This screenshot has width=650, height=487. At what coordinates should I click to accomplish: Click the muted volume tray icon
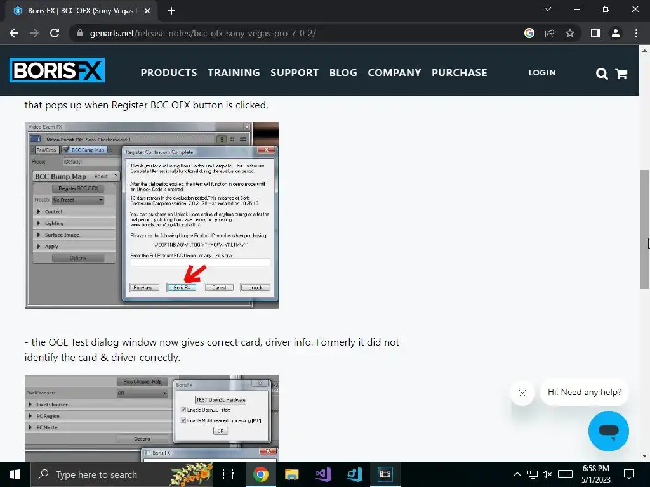pos(547,474)
